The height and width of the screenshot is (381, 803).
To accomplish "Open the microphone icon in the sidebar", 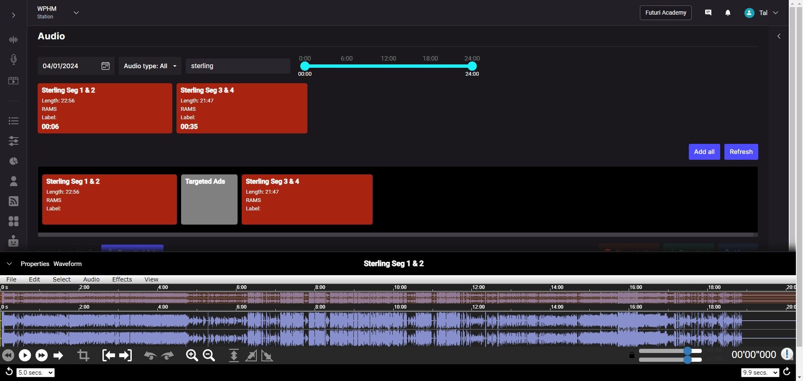I will click(x=13, y=59).
